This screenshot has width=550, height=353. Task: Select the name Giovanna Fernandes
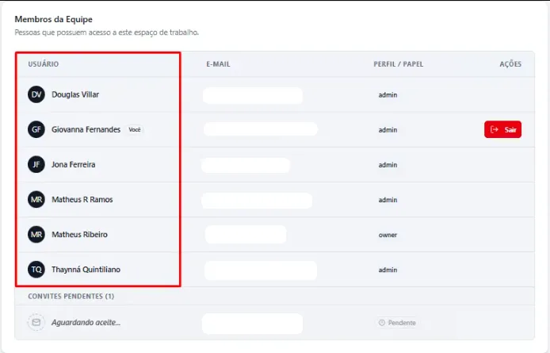86,129
